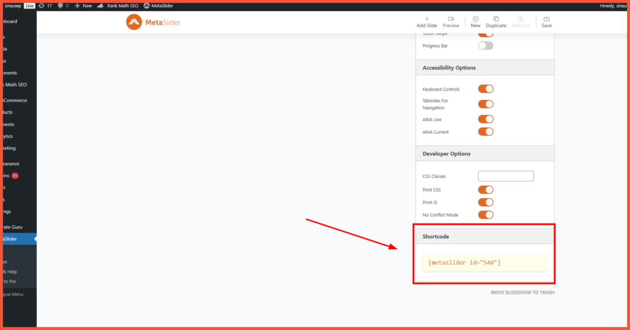
Task: Open the admin bar + New menu
Action: (83, 5)
